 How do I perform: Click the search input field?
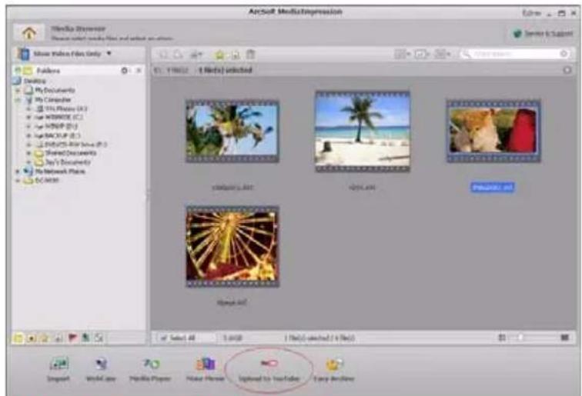[514, 54]
